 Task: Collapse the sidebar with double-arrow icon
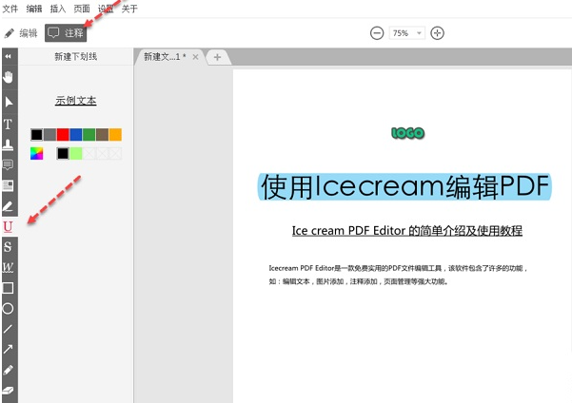coord(8,56)
